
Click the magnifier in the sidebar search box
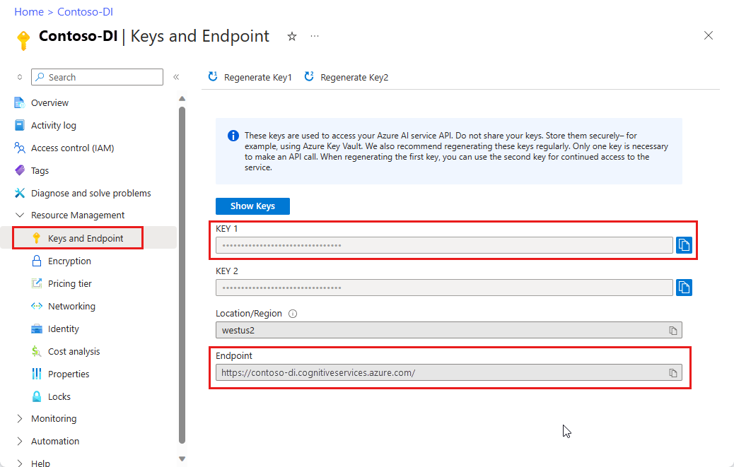tap(41, 77)
